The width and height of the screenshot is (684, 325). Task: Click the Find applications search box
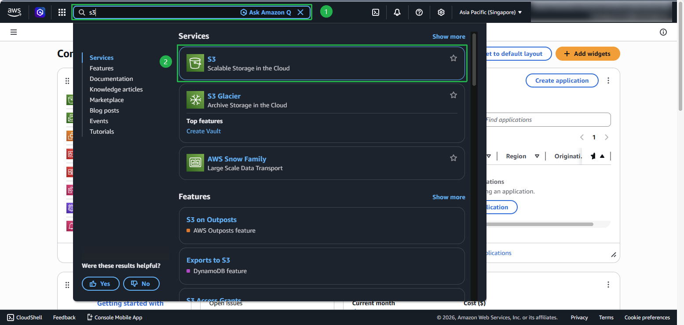click(548, 120)
